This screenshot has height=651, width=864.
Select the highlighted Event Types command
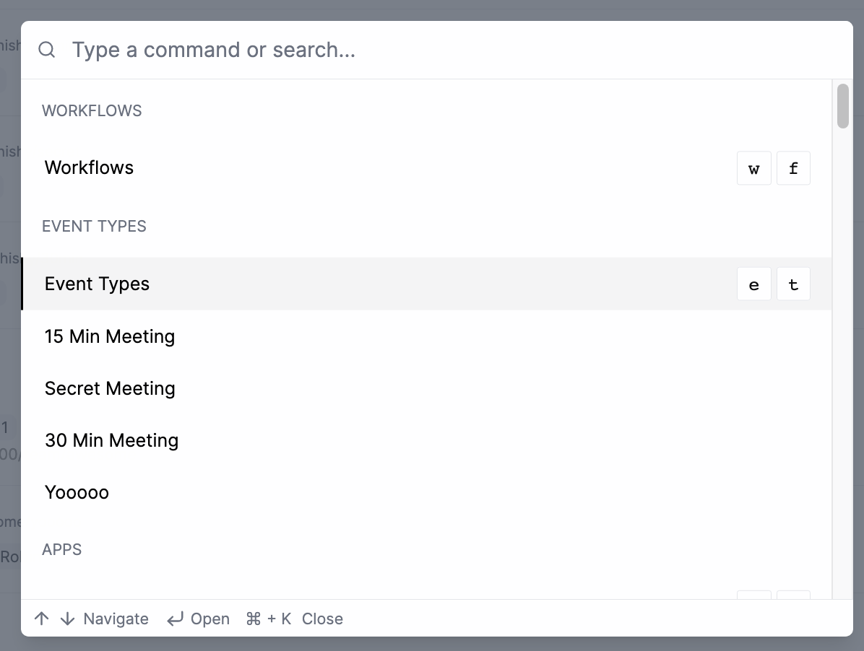(98, 284)
